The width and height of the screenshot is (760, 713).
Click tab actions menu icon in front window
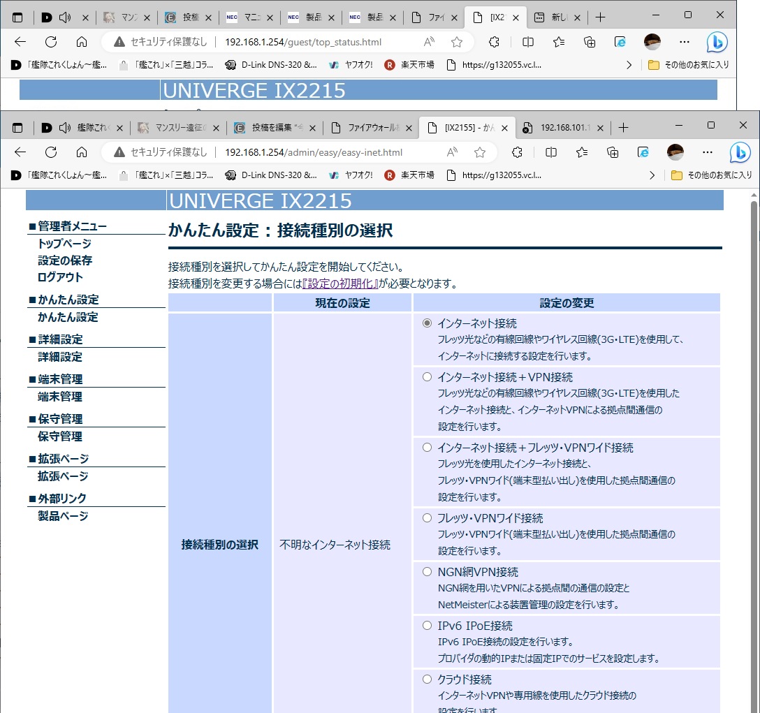(17, 128)
